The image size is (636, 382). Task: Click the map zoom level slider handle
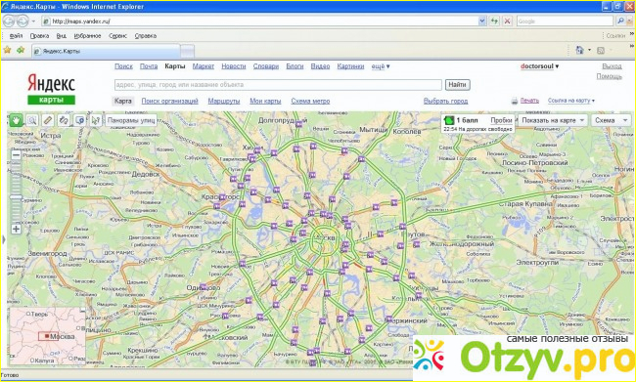pyautogui.click(x=16, y=197)
